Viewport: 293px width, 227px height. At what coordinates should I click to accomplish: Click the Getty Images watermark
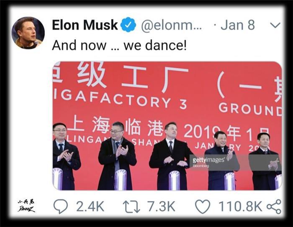[208, 160]
